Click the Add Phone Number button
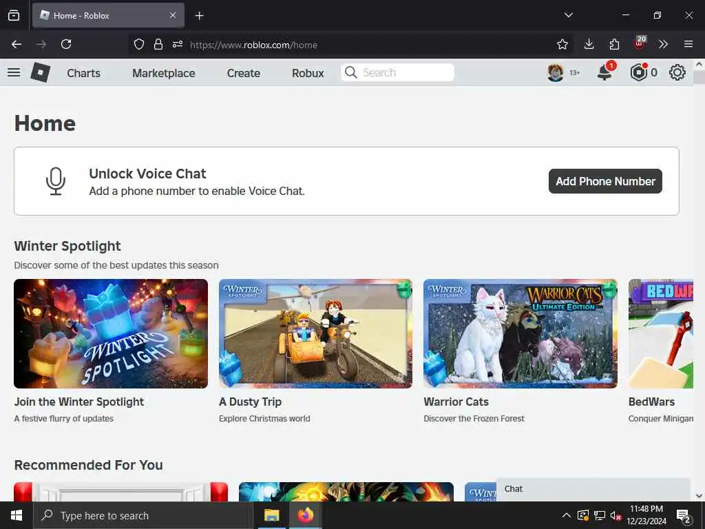The image size is (705, 529). [x=605, y=181]
